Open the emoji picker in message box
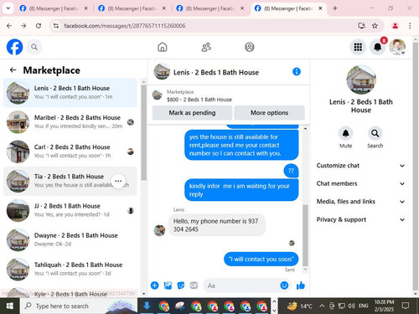This screenshot has height=314, width=419. pyautogui.click(x=284, y=286)
